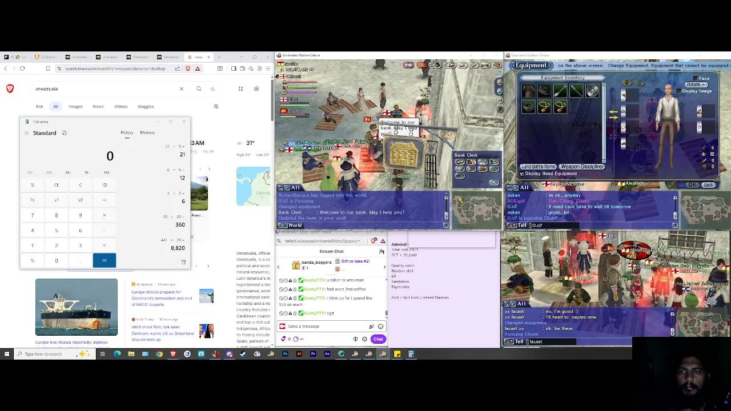Select the round shield item in Equipment Inventory

coord(592,91)
